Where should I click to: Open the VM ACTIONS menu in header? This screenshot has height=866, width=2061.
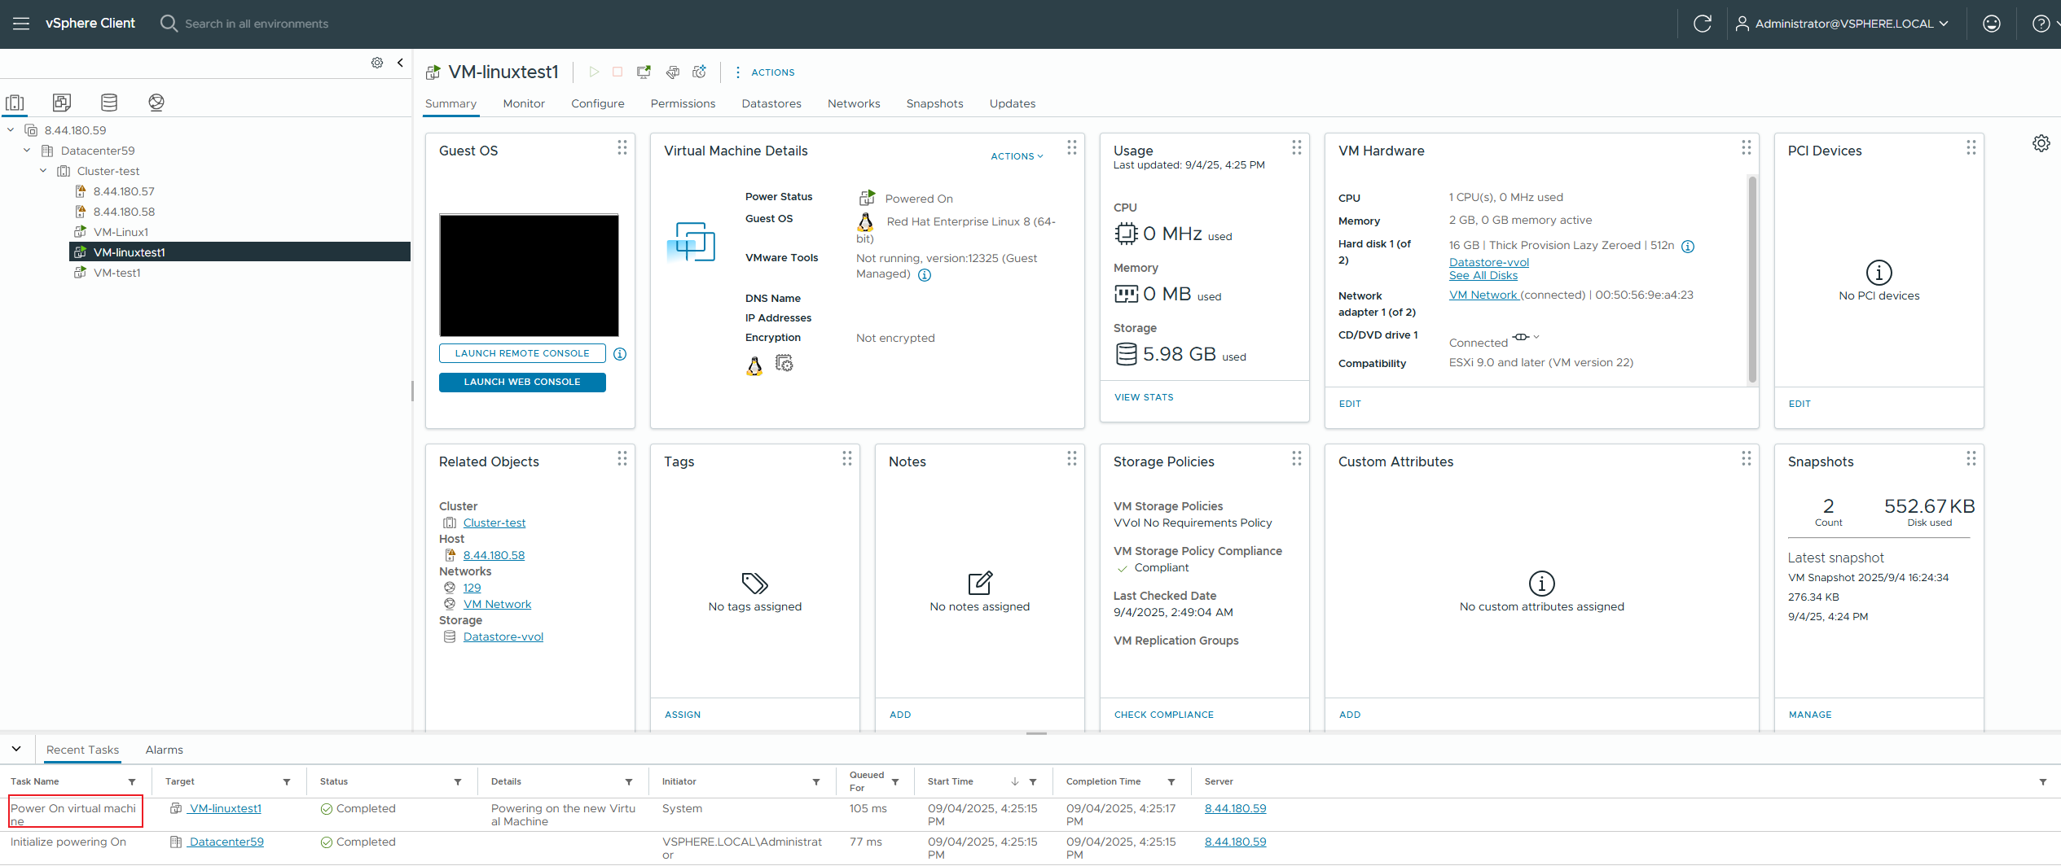[764, 72]
